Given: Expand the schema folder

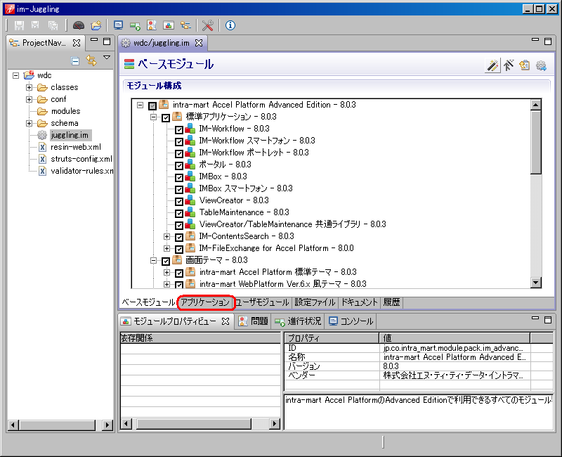Looking at the screenshot, I should [x=29, y=124].
